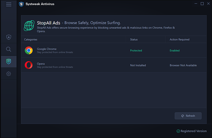
Task: Click the Systweak Antivirus shield logo
Action: (21, 4)
